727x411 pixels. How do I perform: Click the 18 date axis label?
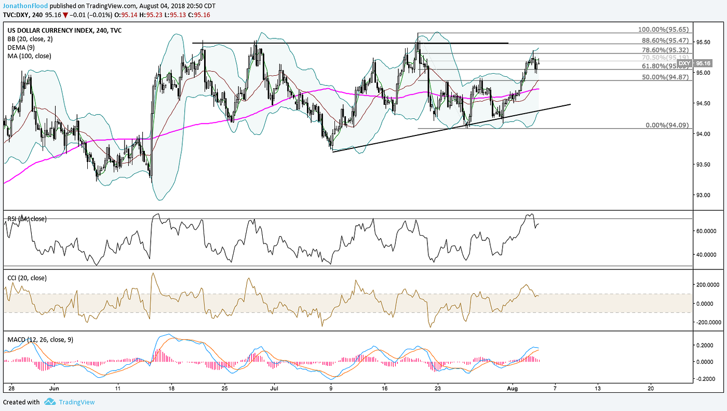point(172,388)
